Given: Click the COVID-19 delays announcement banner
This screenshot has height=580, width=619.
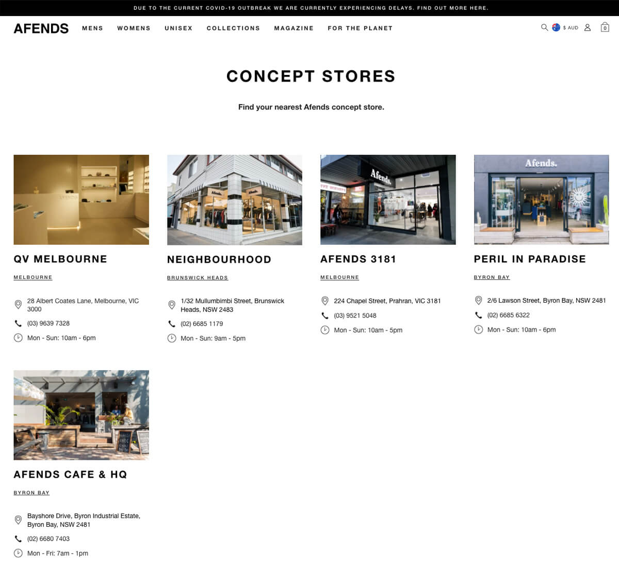Looking at the screenshot, I should (x=309, y=8).
